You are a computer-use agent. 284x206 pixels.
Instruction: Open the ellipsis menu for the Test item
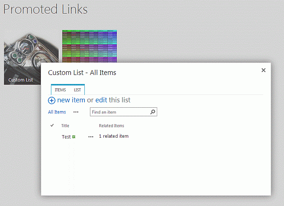click(x=91, y=137)
